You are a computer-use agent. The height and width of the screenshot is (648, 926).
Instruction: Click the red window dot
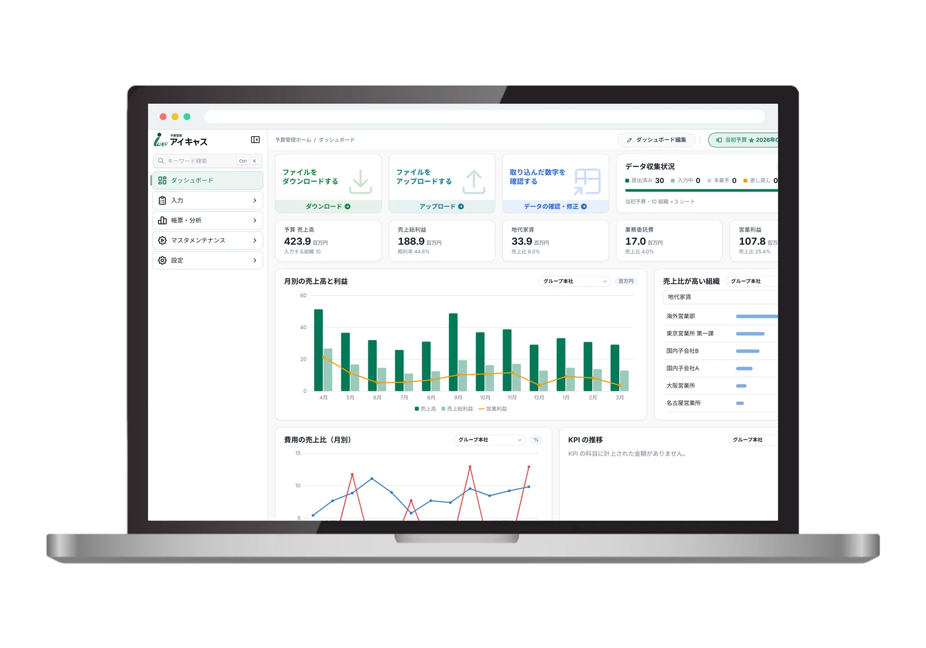163,117
